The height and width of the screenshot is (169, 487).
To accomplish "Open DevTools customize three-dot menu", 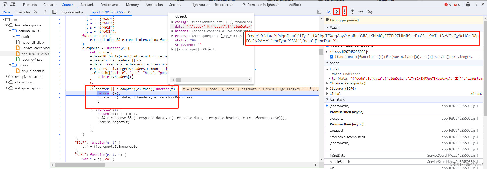I will tap(476, 4).
